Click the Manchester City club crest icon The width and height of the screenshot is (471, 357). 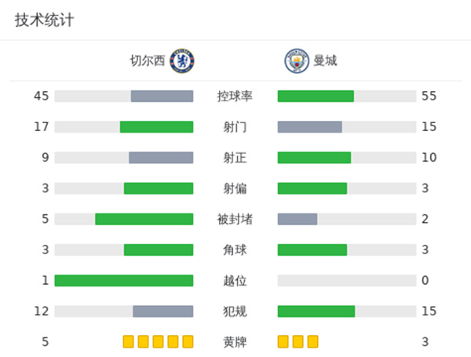(296, 60)
